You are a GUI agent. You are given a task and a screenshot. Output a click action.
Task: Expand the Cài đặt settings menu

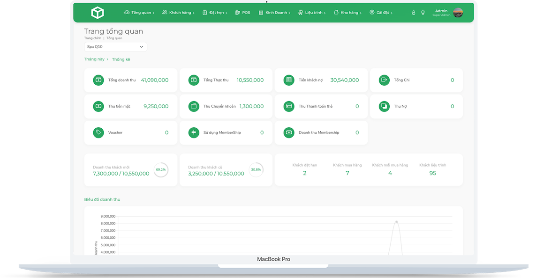(x=381, y=13)
